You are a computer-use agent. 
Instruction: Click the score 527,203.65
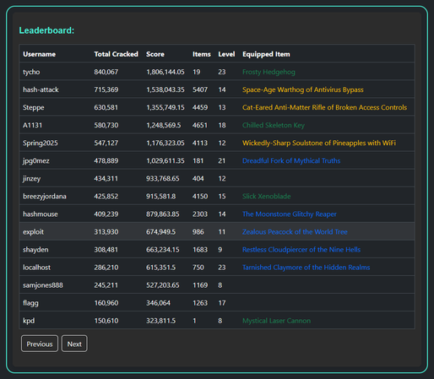coord(162,285)
